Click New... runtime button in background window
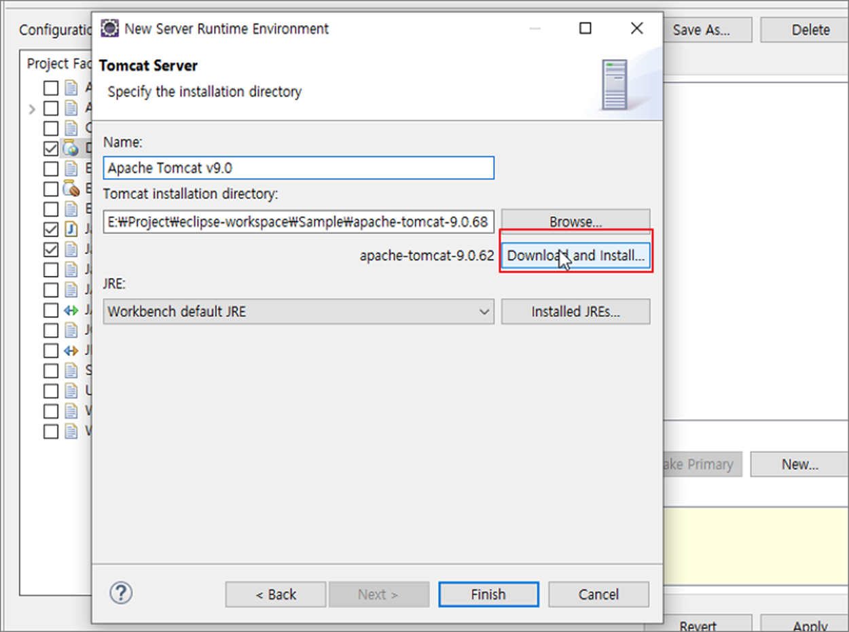849x632 pixels. 799,464
